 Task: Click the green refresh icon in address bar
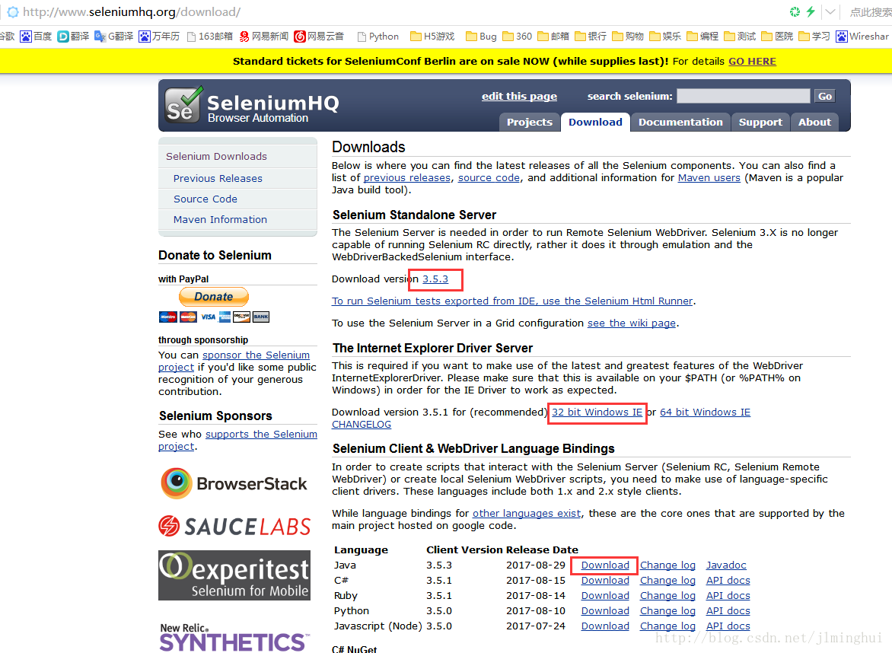795,11
